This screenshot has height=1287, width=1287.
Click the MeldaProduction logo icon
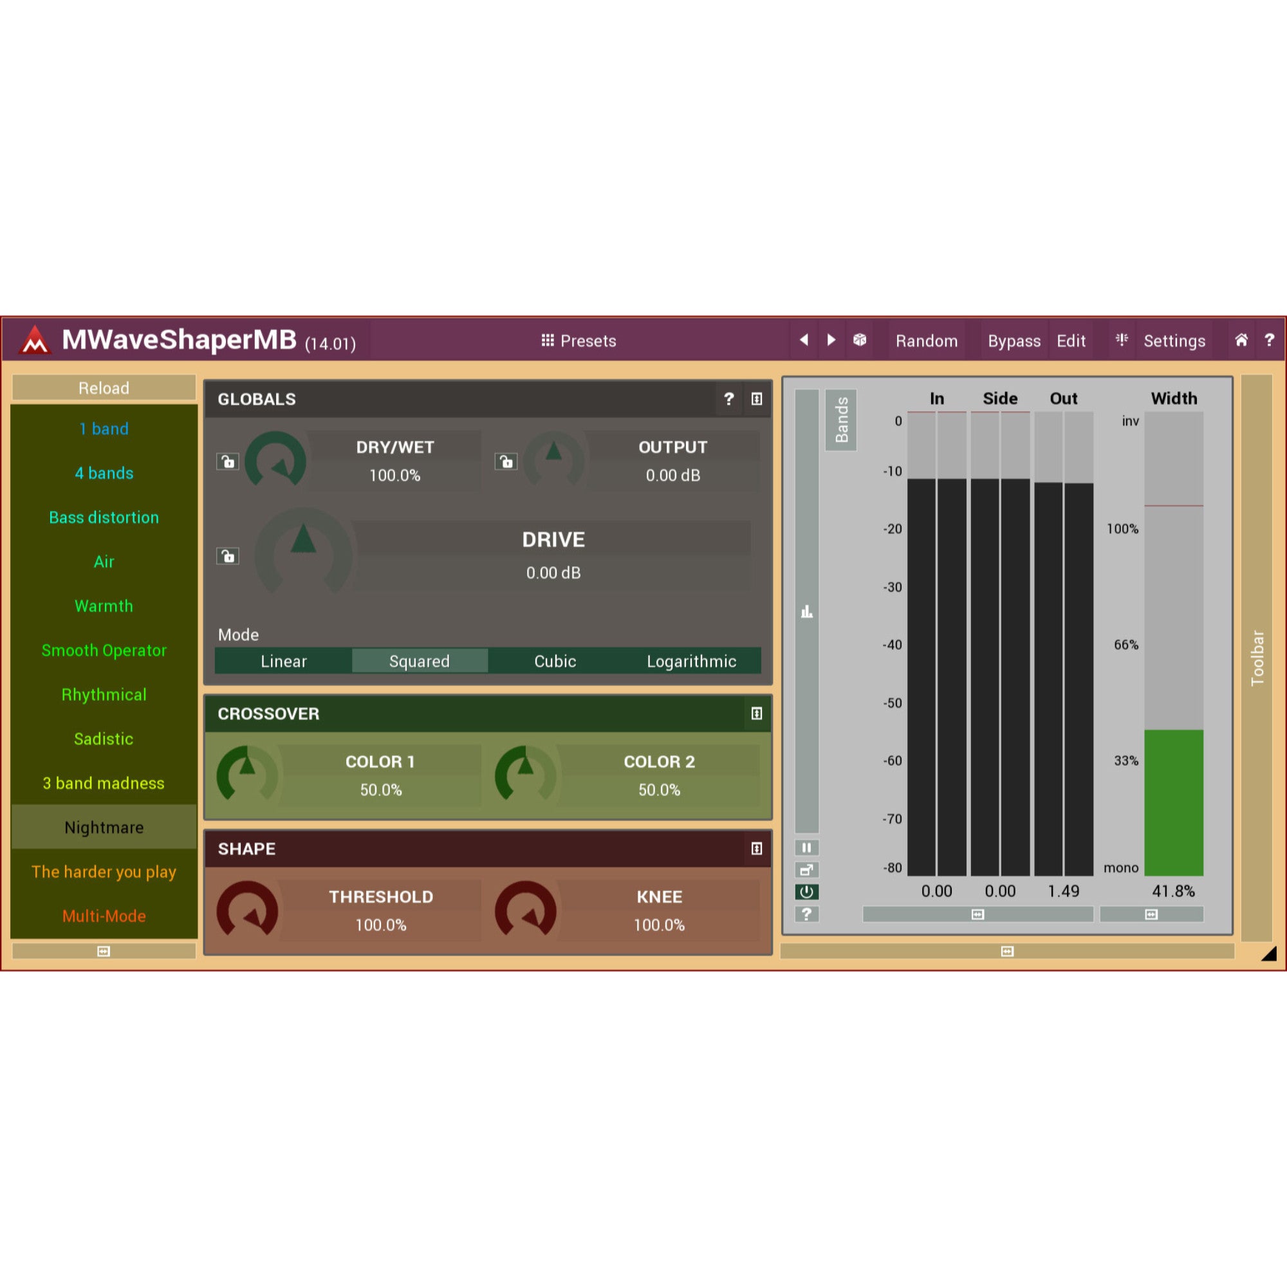pyautogui.click(x=35, y=340)
